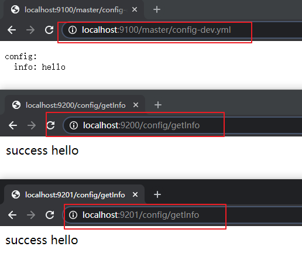This screenshot has height=277, width=302.
Task: Select the localhost:9200/config/getInfo tab
Action: tap(75, 105)
